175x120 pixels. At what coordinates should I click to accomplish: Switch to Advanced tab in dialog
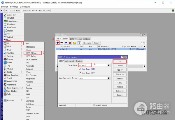70,61
